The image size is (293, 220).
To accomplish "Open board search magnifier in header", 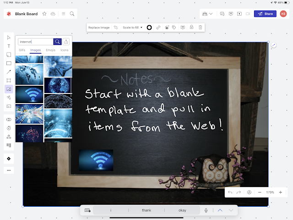I will point(72,14).
